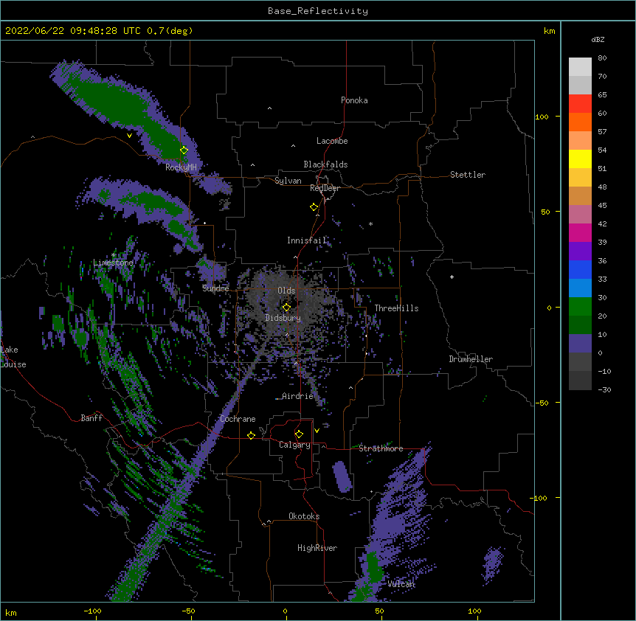
Task: Click the timestamp 2022/06/22 09:48:28 UTC
Action: (x=73, y=31)
